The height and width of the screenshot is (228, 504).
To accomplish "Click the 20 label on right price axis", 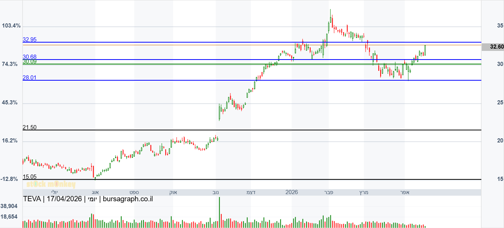I will coord(500,141).
